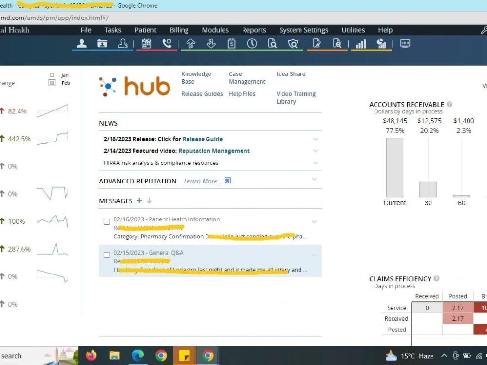
Task: Open the Knowledge Base link
Action: (x=196, y=77)
